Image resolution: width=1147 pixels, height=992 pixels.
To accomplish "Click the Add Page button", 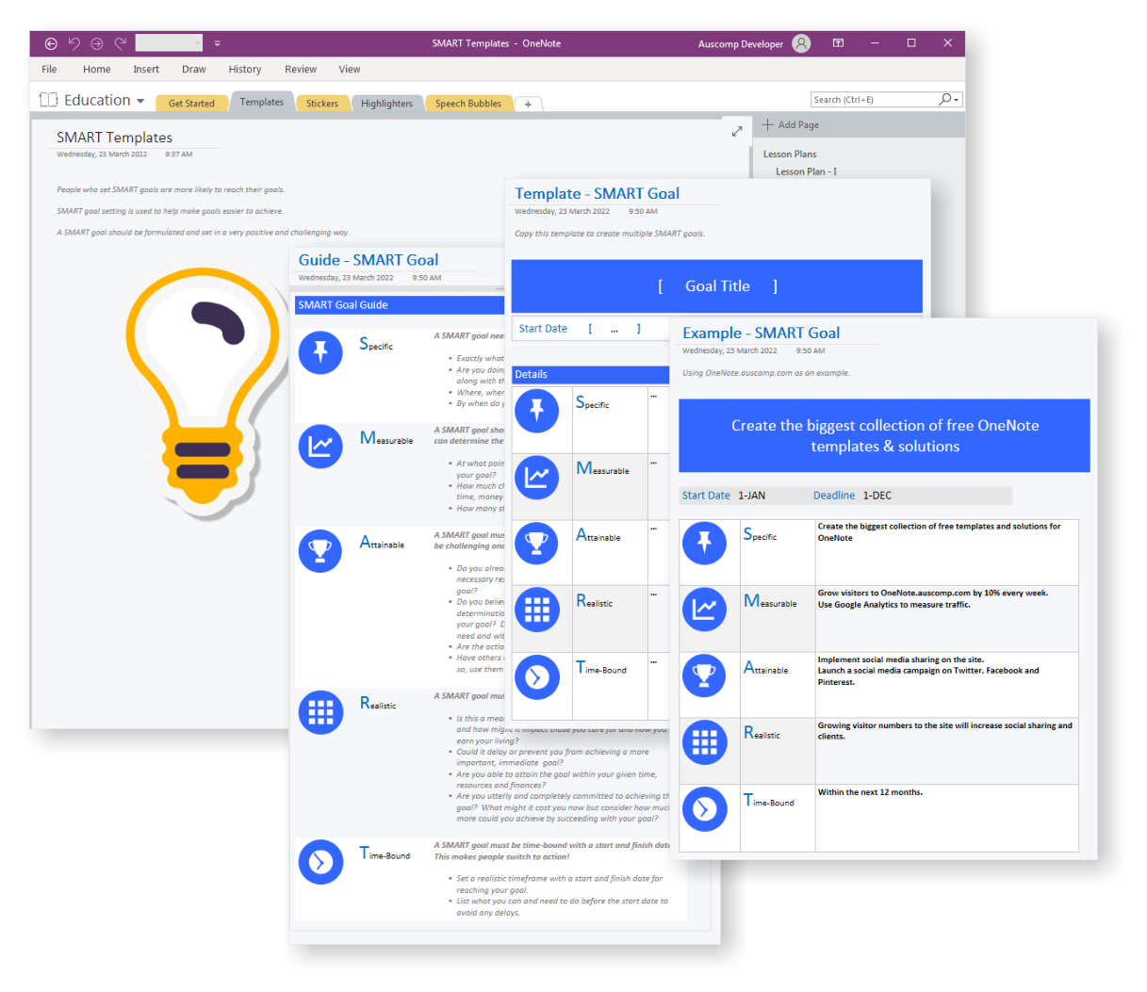I will tap(791, 125).
